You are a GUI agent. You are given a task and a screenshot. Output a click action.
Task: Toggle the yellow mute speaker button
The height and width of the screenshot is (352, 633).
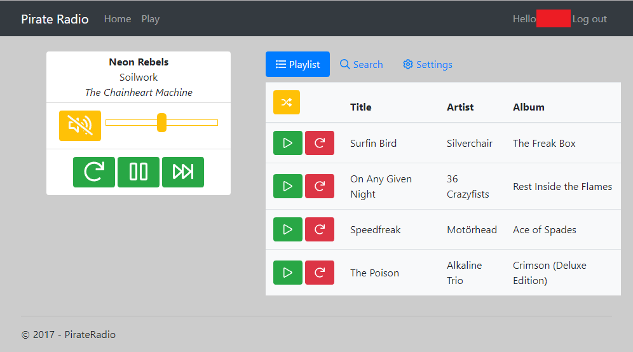[x=80, y=126]
